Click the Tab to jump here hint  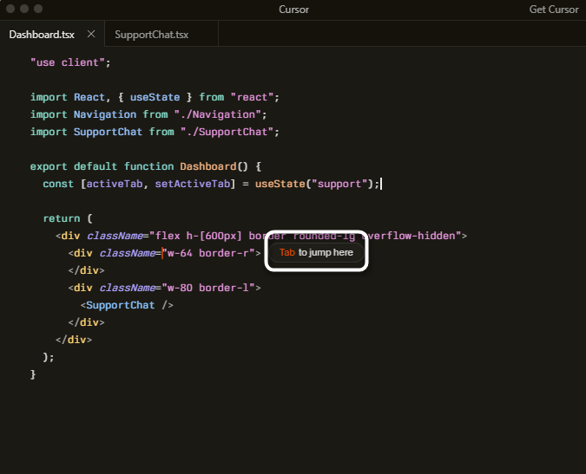tap(316, 252)
